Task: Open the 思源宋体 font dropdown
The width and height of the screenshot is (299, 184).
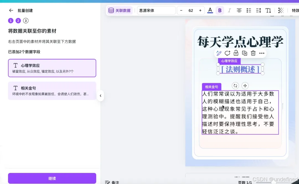Action: (x=156, y=10)
